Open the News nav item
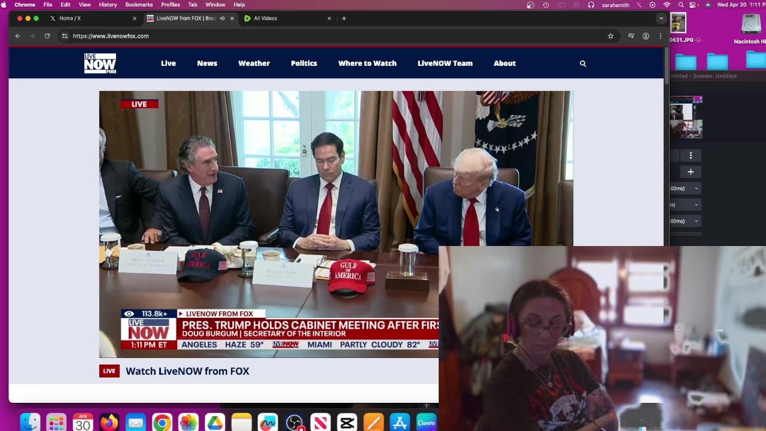The width and height of the screenshot is (766, 431). click(207, 63)
